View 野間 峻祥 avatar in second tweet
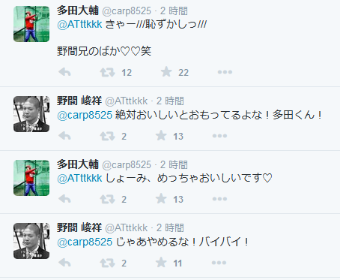Image resolution: width=340 pixels, height=280 pixels. click(31, 114)
